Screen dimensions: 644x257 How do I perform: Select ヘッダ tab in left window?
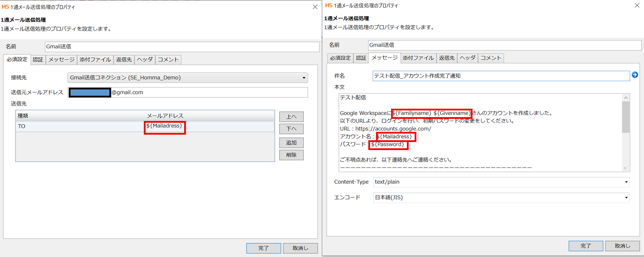(x=145, y=60)
